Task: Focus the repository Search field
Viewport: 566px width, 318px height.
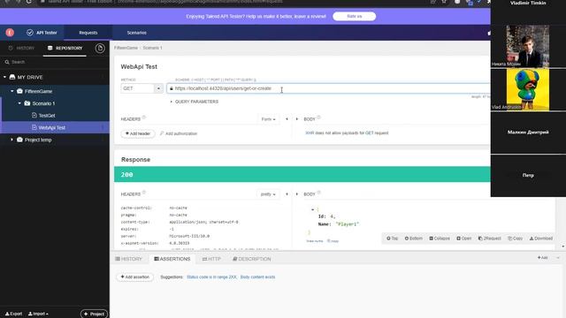Action: 54,62
